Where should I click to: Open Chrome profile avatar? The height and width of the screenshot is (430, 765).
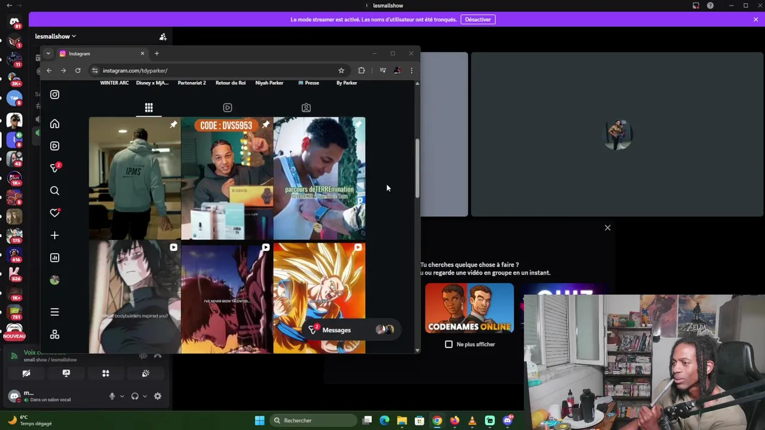coord(397,70)
